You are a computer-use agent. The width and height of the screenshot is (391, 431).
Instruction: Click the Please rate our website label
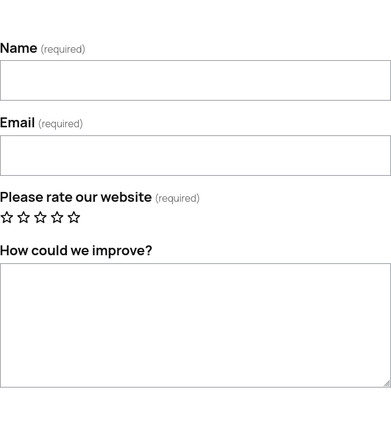(76, 197)
